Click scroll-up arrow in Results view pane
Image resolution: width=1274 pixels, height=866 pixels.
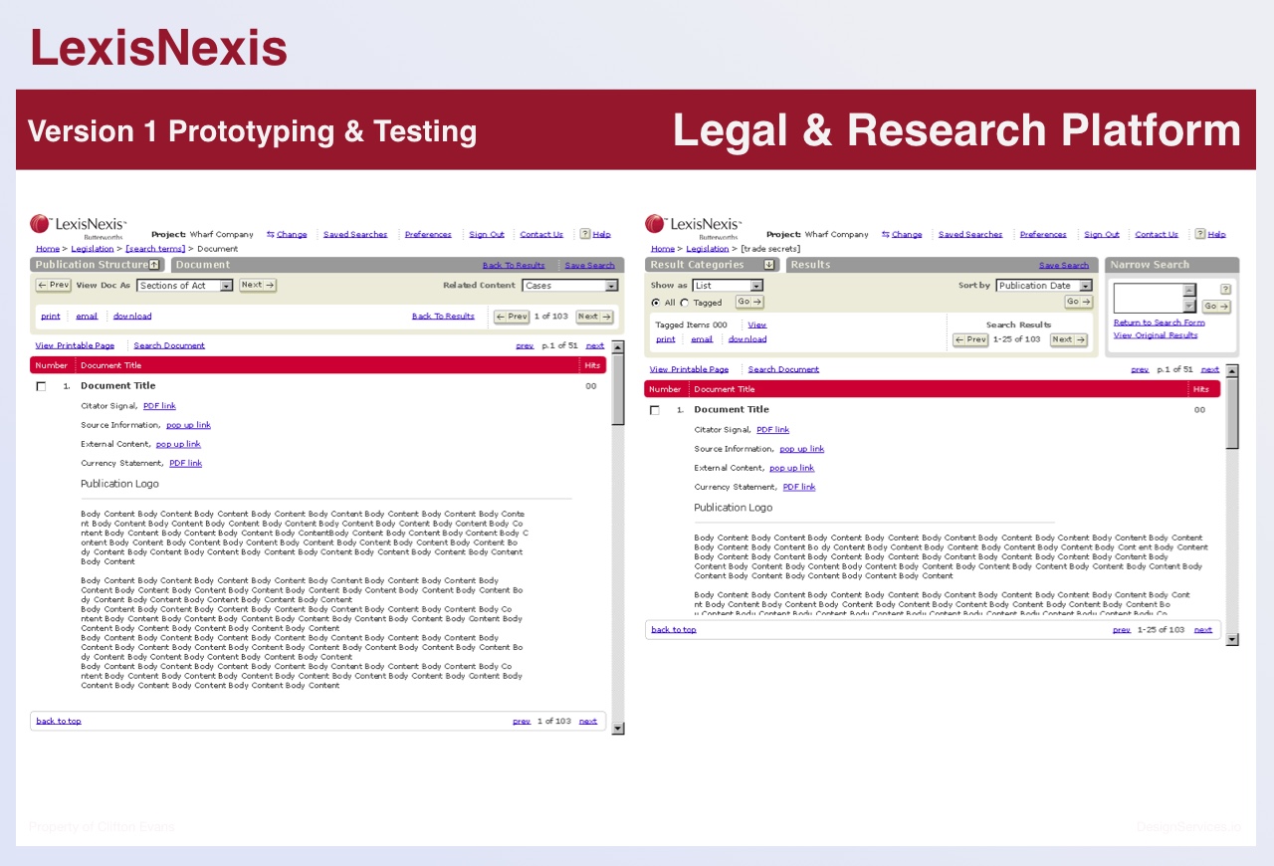coord(1232,371)
